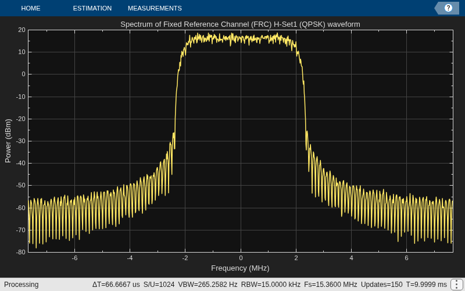Click the ΔT=66.6667 us status entry
Image resolution: width=465 pixels, height=291 pixels.
(x=116, y=285)
